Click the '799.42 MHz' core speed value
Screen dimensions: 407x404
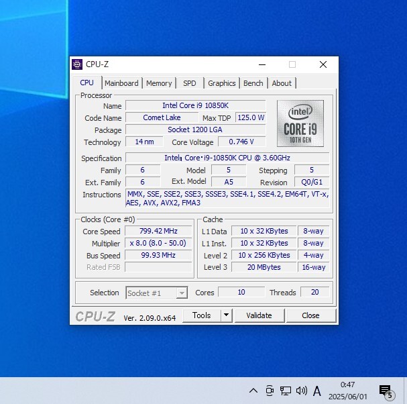[158, 231]
